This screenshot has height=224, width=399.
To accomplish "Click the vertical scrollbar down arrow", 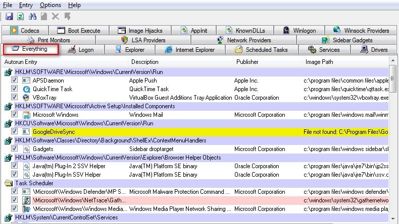I will 393,218.
